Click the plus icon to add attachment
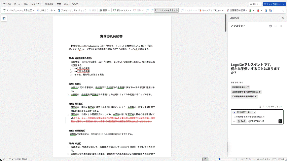 coord(234,121)
